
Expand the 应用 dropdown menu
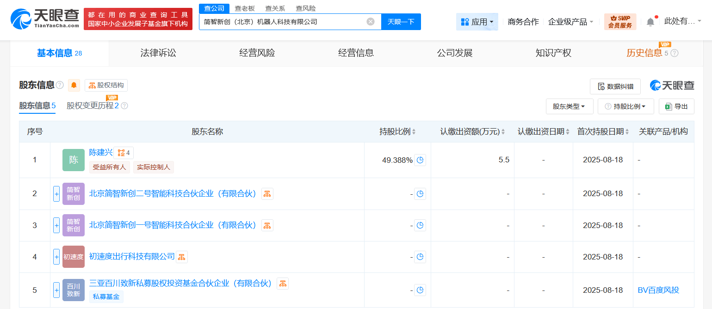coord(477,22)
